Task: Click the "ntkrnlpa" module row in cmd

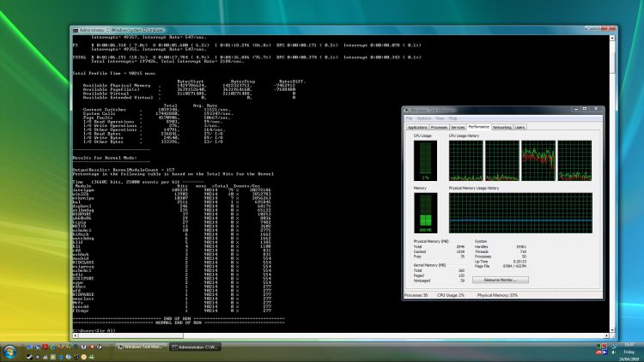Action: coord(172,198)
